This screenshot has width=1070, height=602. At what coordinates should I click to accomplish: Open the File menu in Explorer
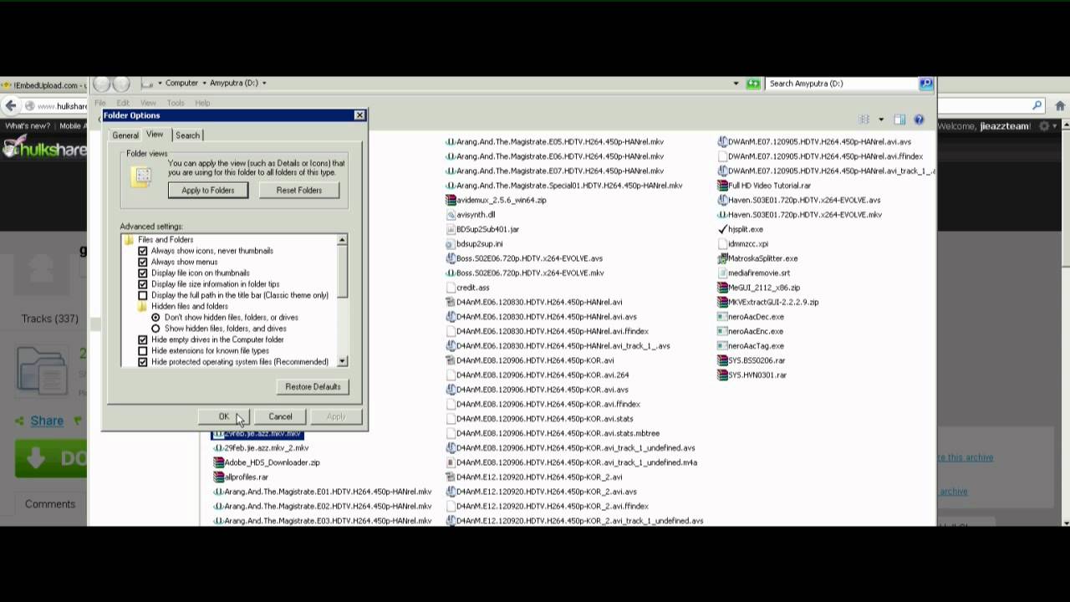99,103
